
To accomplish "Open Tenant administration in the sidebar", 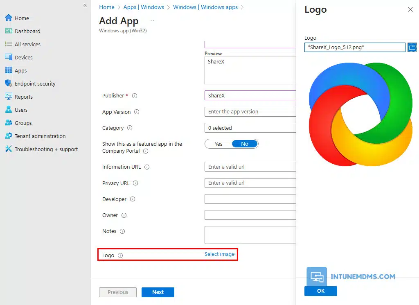I will [x=40, y=136].
